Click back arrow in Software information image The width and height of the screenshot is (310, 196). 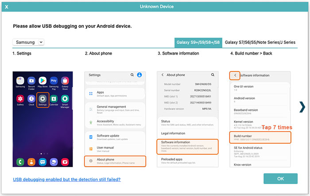tap(235, 75)
